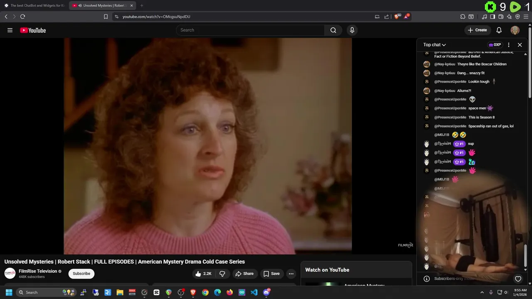Open a new browser tab

point(142,5)
